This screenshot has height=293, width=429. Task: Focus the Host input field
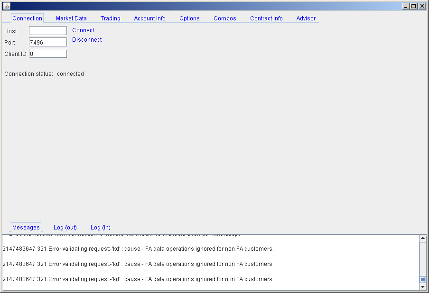coord(48,31)
